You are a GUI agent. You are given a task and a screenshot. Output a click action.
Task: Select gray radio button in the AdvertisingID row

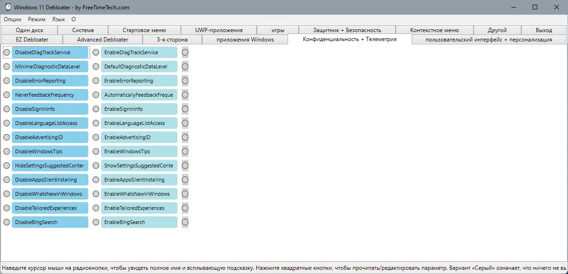click(185, 137)
